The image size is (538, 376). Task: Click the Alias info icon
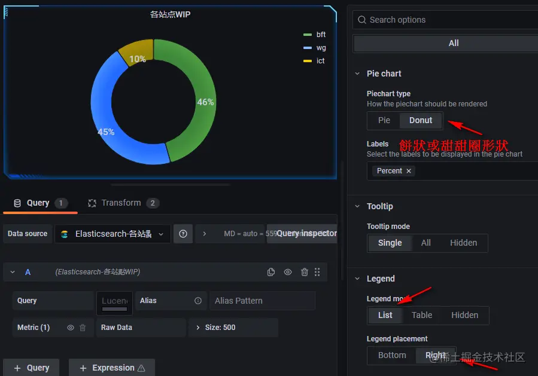(x=198, y=301)
